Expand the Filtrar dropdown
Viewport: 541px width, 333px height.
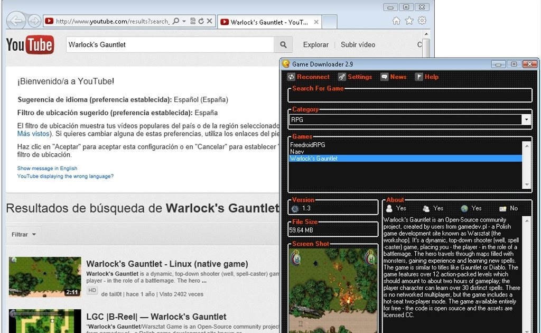click(23, 234)
